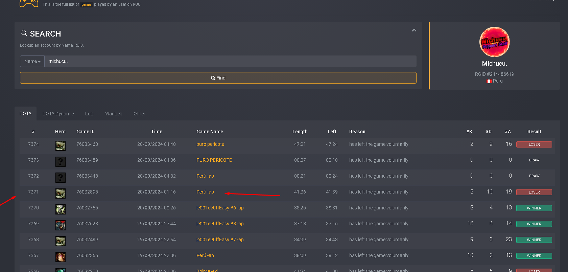Click Game ID 76033468

tap(87, 144)
